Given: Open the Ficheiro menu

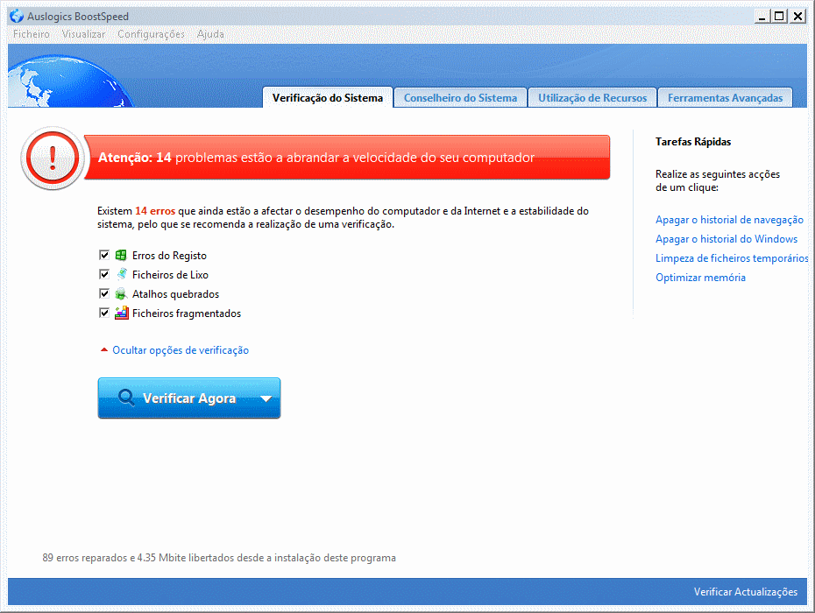Looking at the screenshot, I should (x=32, y=34).
